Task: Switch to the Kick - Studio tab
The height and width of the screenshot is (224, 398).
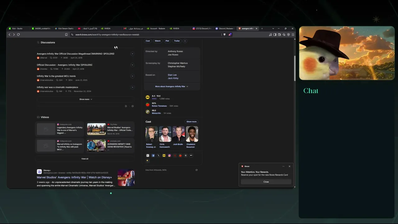Action: (x=19, y=29)
